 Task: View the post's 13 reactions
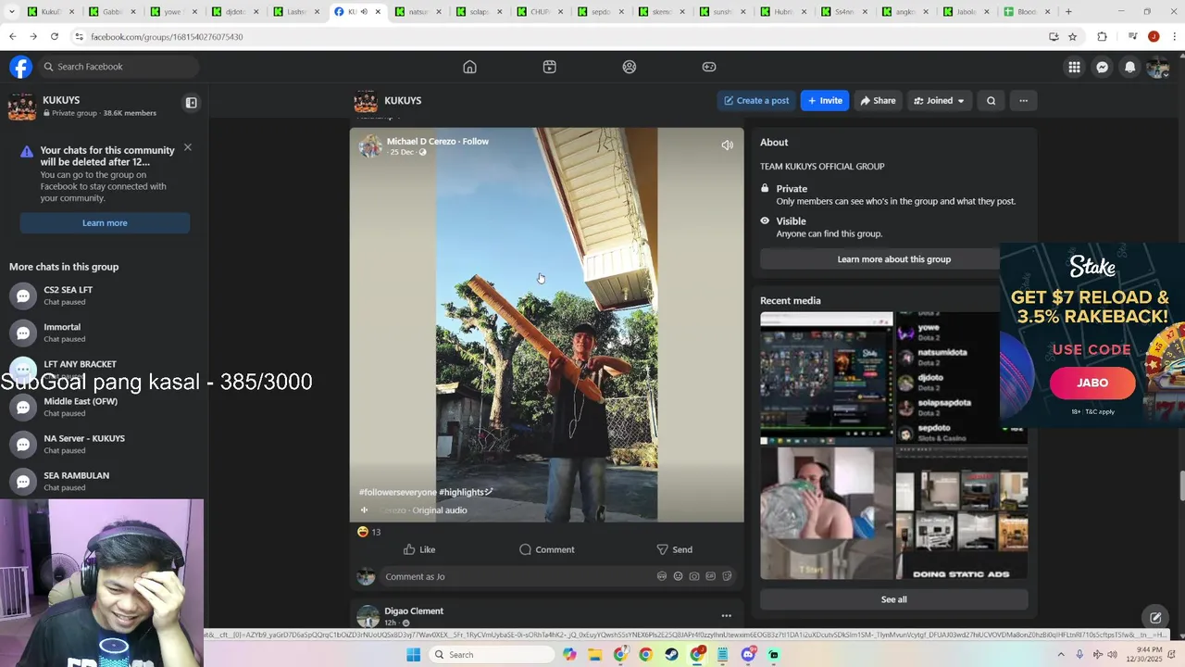(368, 532)
